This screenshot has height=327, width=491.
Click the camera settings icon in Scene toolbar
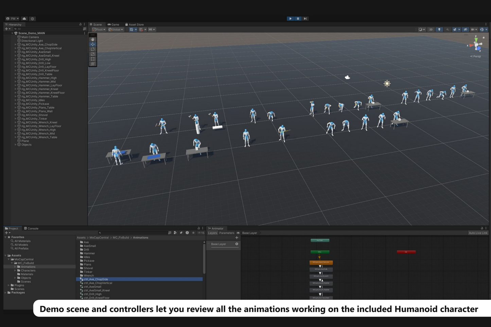pos(473,30)
